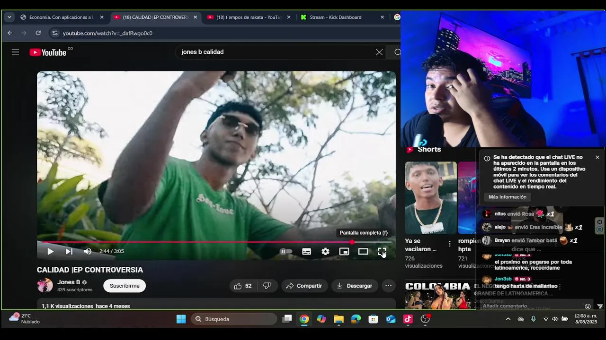606x340 pixels.
Task: Dismiss the LIVE chat notification
Action: [597, 157]
